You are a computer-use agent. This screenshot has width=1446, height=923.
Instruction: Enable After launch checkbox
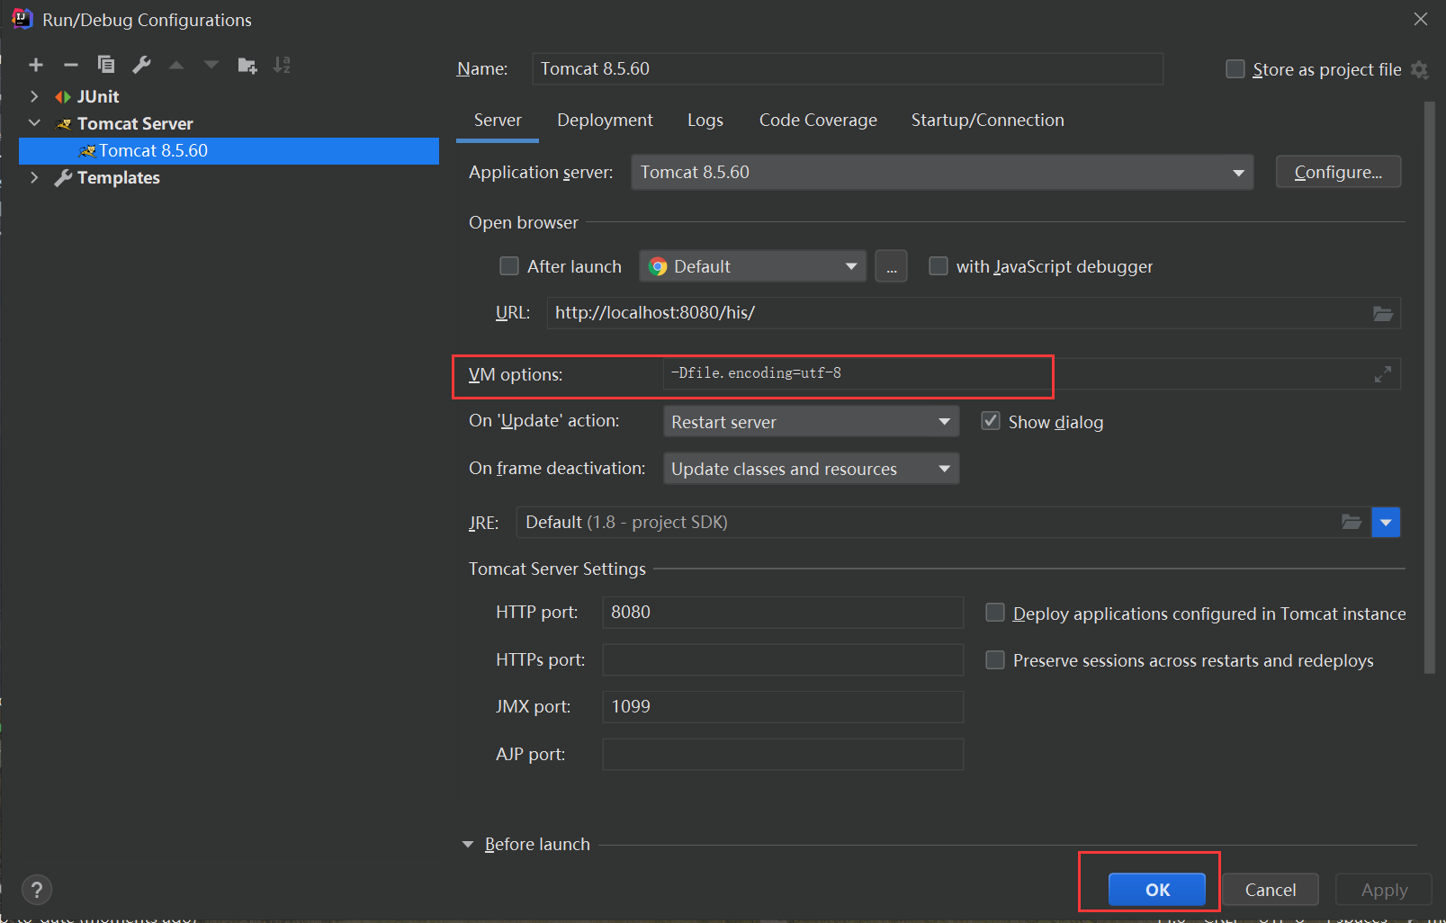click(509, 266)
